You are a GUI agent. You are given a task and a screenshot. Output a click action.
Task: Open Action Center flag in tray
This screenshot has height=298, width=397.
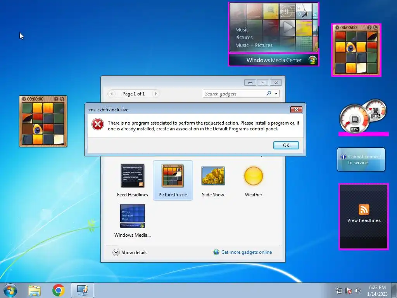pos(349,291)
